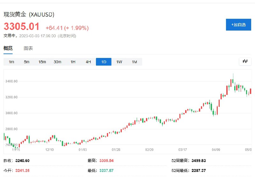
Task: Switch to the 图表 tab
Action: click(28, 48)
